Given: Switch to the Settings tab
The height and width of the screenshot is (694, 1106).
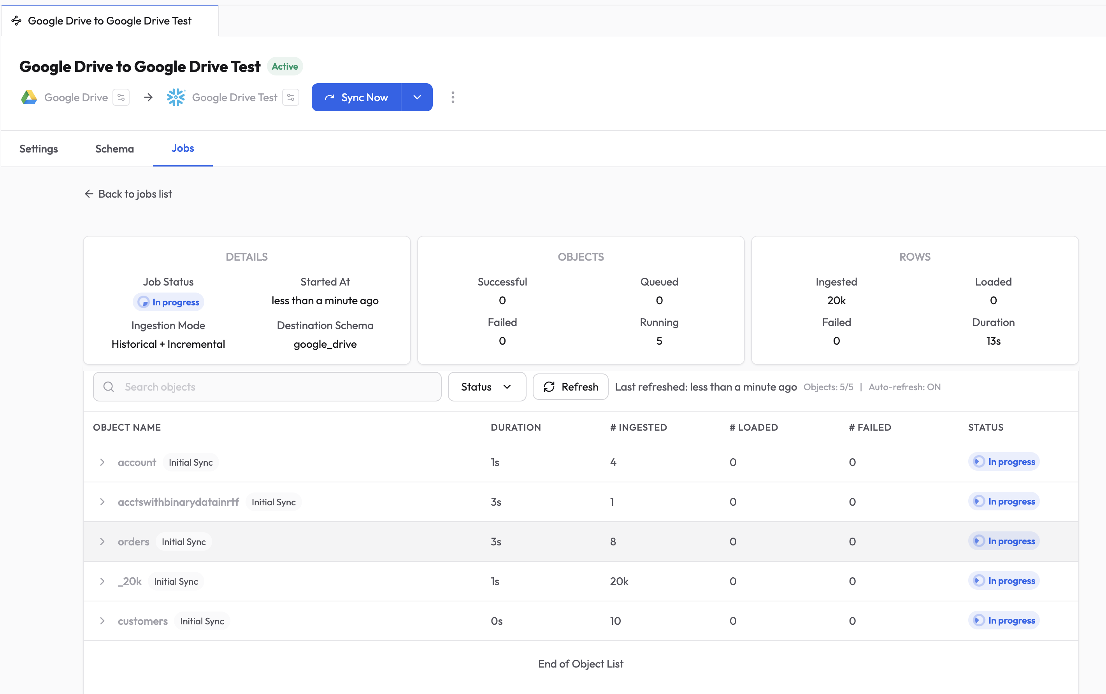Looking at the screenshot, I should point(39,149).
